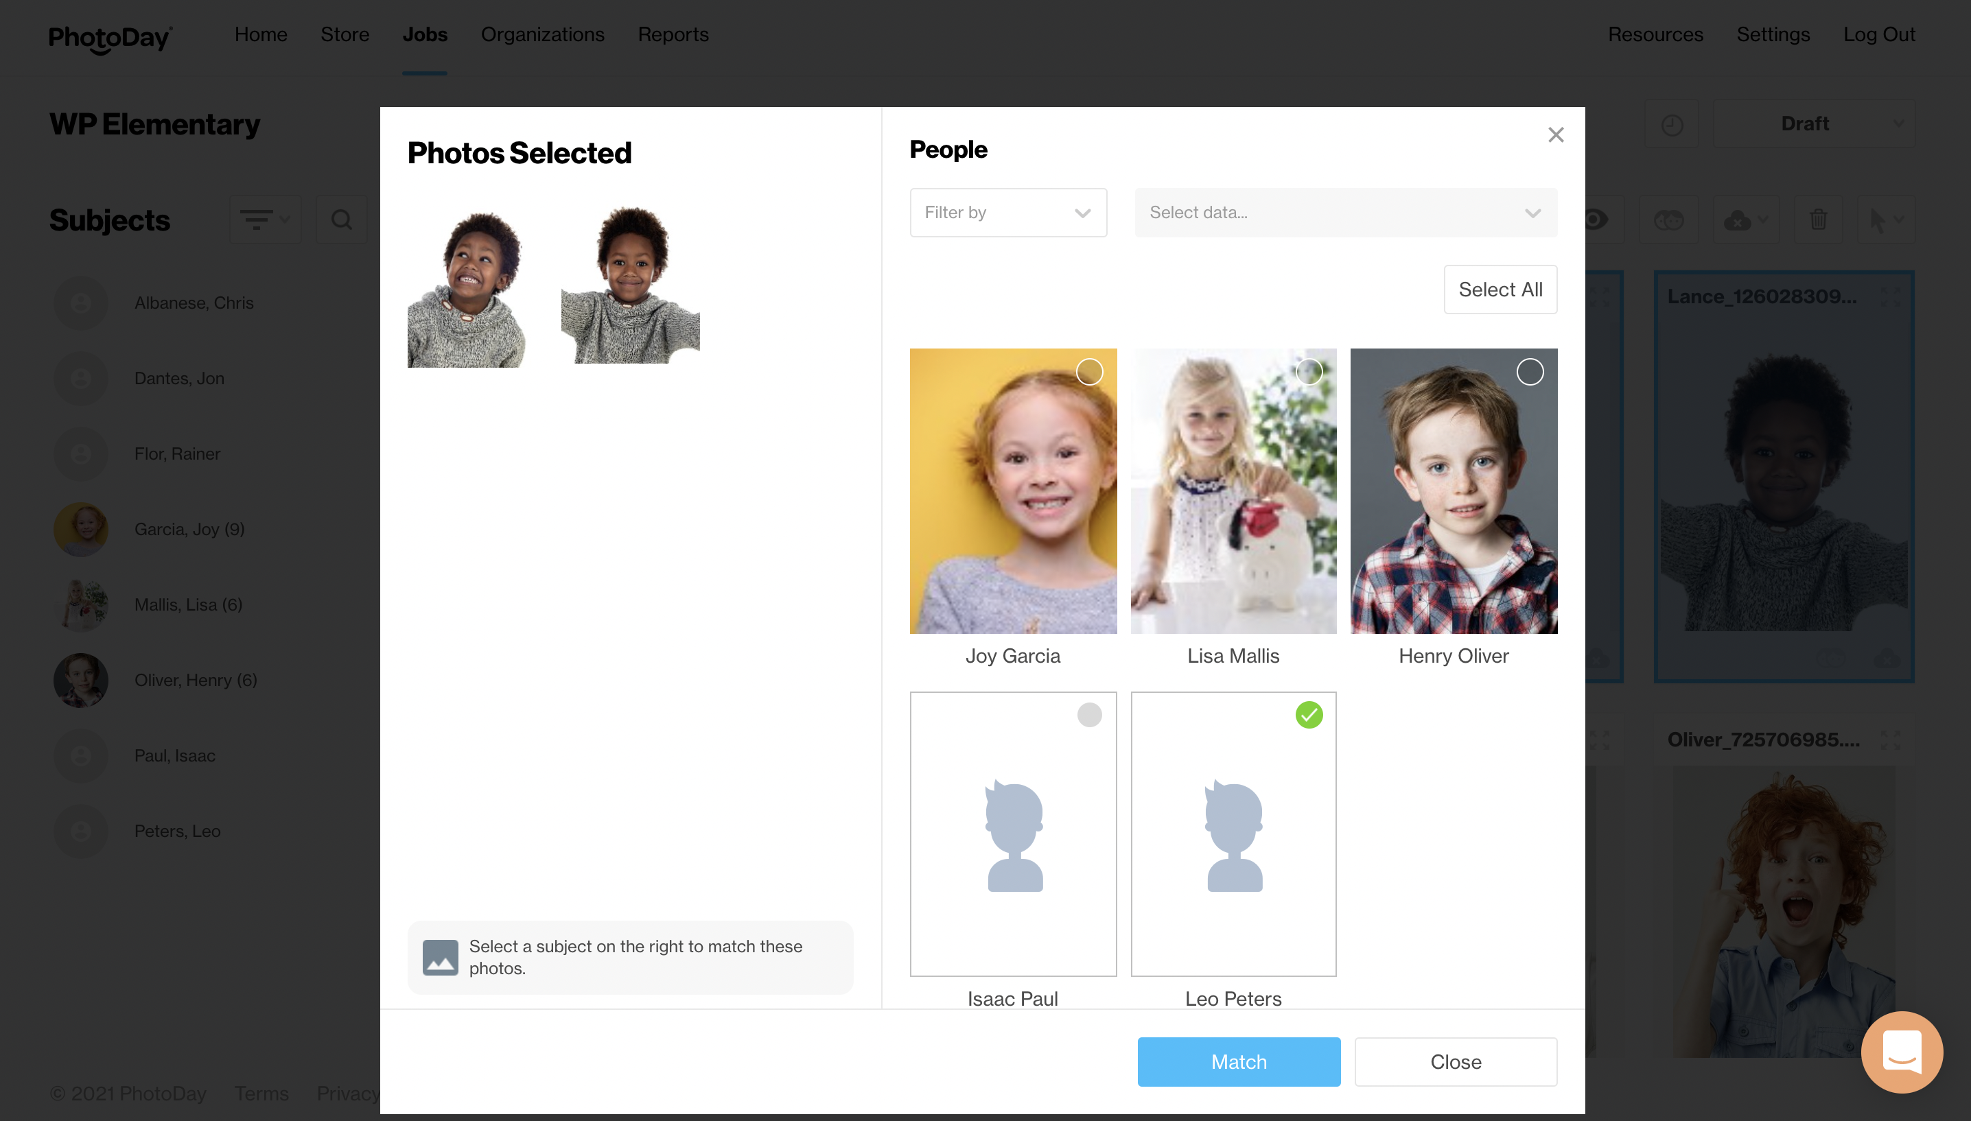The image size is (1971, 1121).
Task: Click Lisa Mallis's portrait photo
Action: click(1233, 491)
